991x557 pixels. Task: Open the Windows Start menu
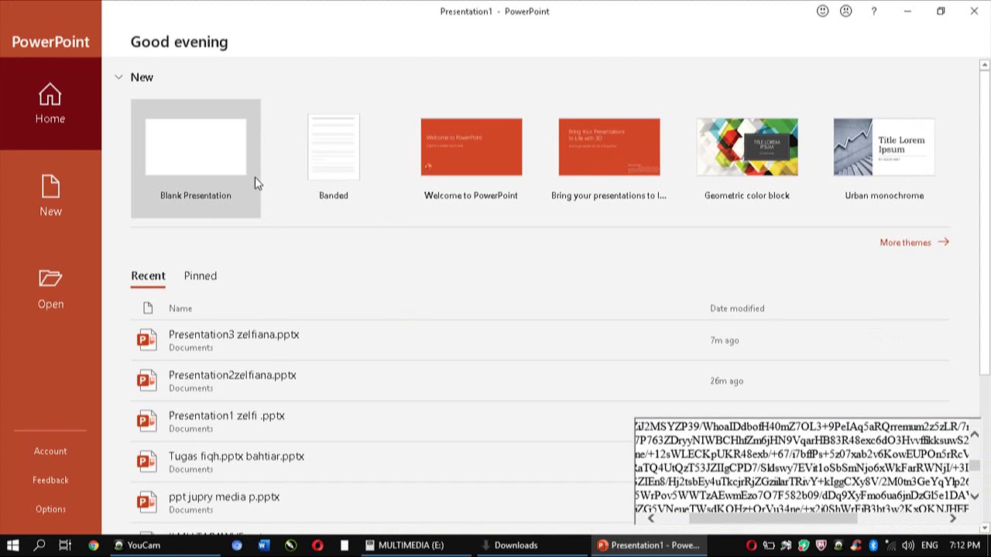(13, 545)
